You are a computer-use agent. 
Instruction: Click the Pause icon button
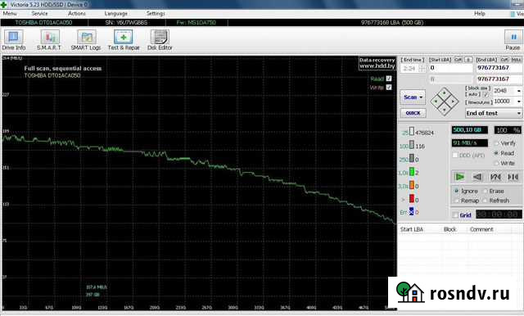[513, 36]
